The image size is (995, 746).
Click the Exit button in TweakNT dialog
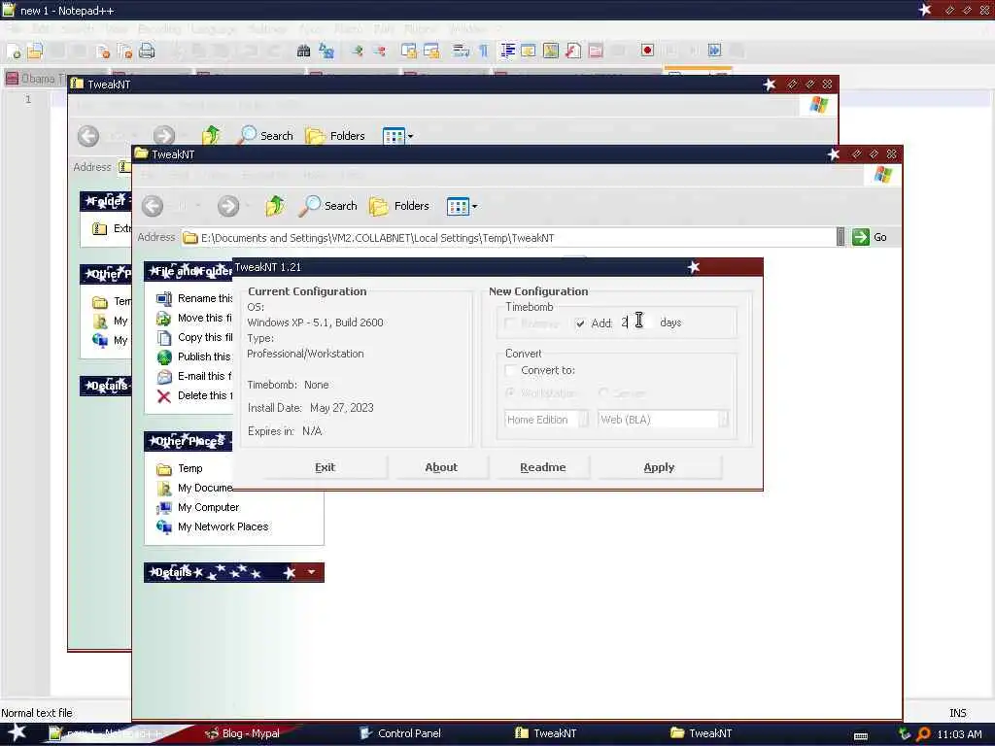325,467
